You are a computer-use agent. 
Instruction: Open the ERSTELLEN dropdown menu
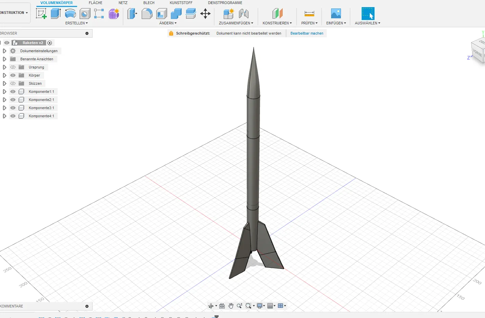coord(76,23)
